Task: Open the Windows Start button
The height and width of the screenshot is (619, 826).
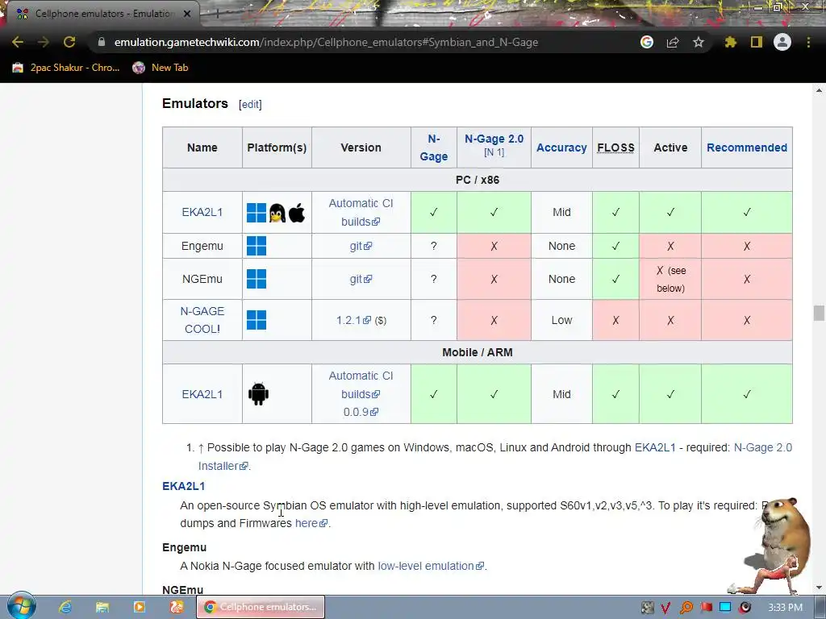Action: 22,606
